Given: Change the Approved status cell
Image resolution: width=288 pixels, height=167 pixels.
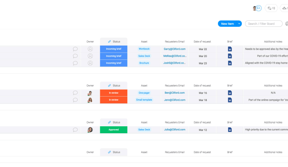Looking at the screenshot, I should (x=113, y=130).
